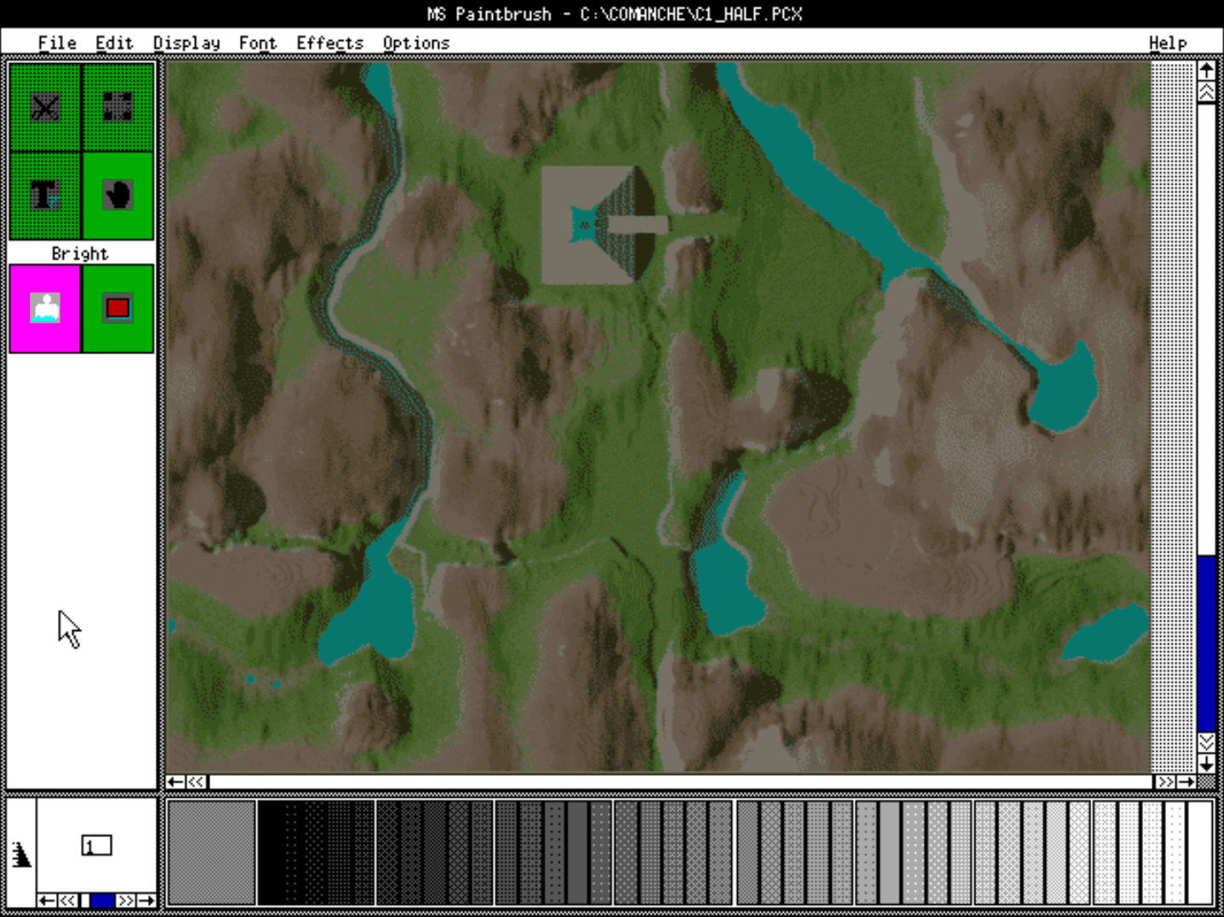Click the large current pattern preview swatch
This screenshot has width=1224, height=917.
click(x=212, y=852)
